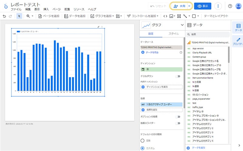Select the line drawing tool
The width and height of the screenshot is (243, 151).
click(185, 16)
